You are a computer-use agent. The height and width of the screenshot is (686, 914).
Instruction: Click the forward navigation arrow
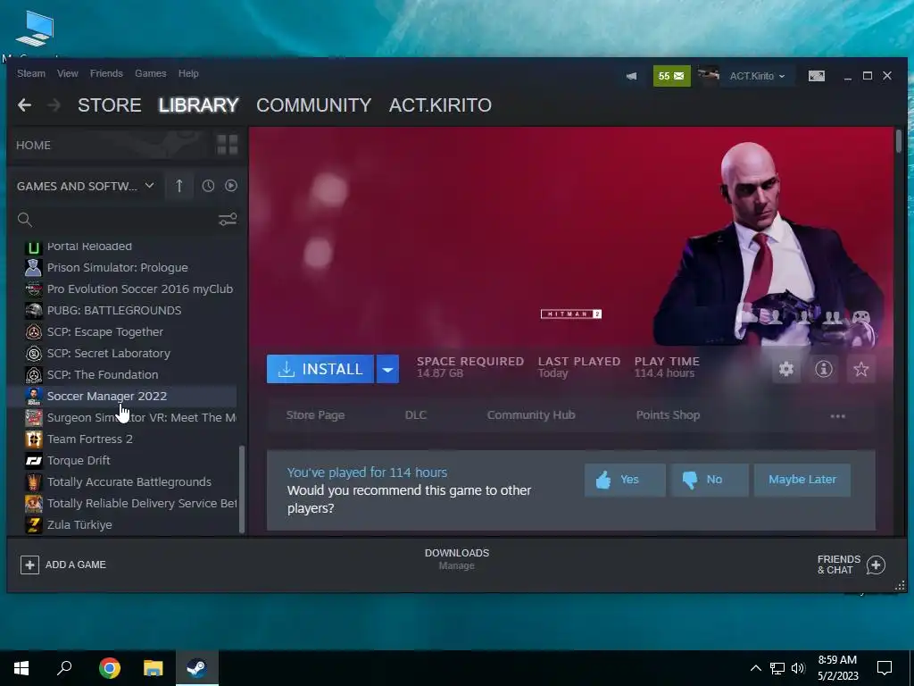pos(54,105)
